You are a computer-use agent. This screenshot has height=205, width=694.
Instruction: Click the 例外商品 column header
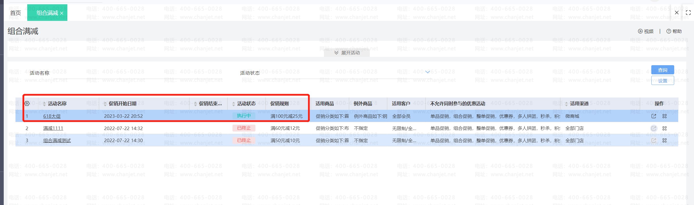(363, 104)
